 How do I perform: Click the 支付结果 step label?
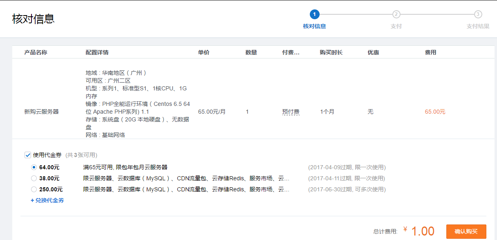(x=478, y=26)
